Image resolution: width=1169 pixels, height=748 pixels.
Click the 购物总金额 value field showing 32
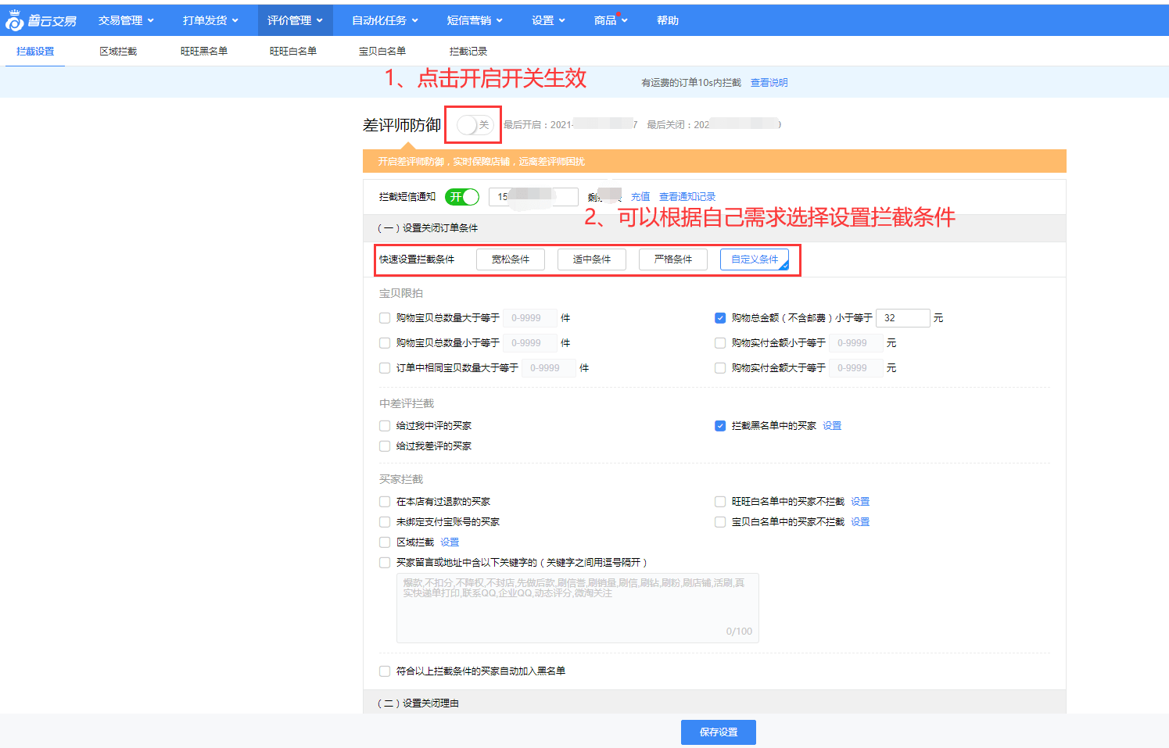(x=903, y=318)
